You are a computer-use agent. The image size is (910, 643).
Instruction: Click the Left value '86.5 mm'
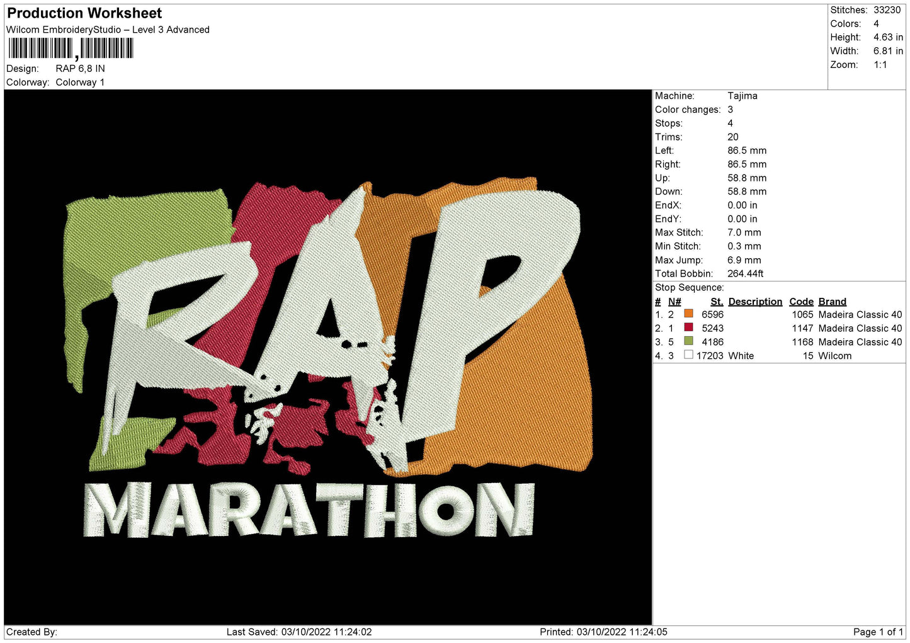pyautogui.click(x=747, y=151)
